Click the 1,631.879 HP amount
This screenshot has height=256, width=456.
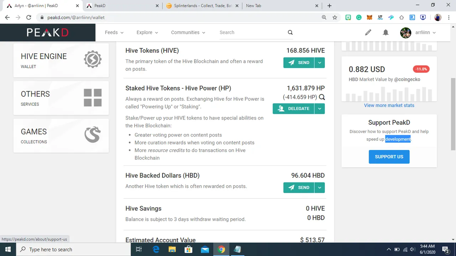(x=306, y=88)
